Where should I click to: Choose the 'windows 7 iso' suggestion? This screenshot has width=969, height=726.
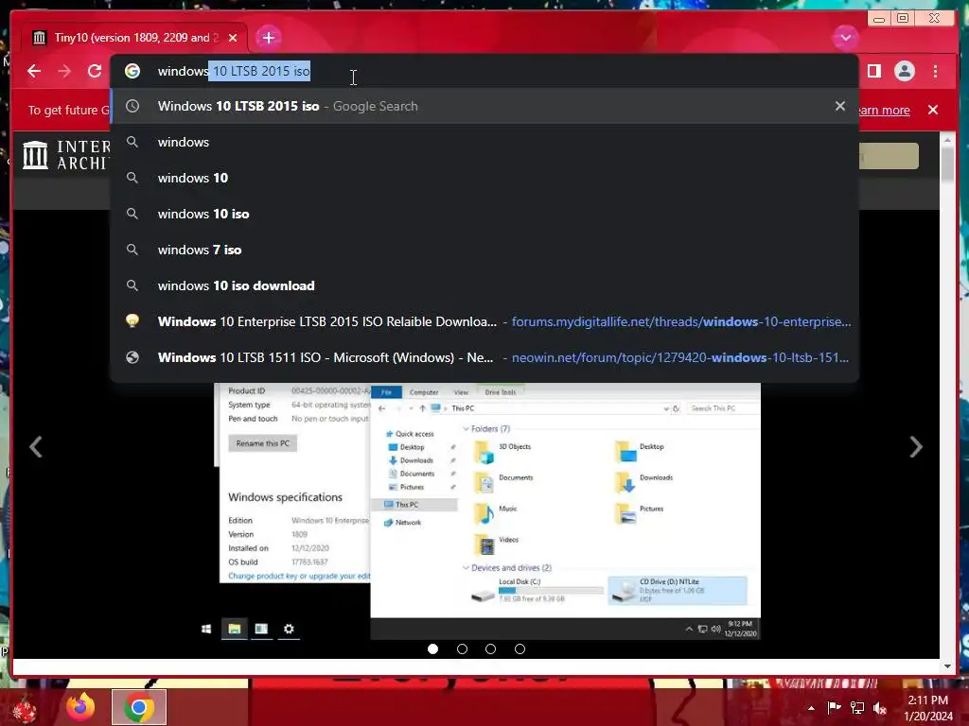click(484, 250)
